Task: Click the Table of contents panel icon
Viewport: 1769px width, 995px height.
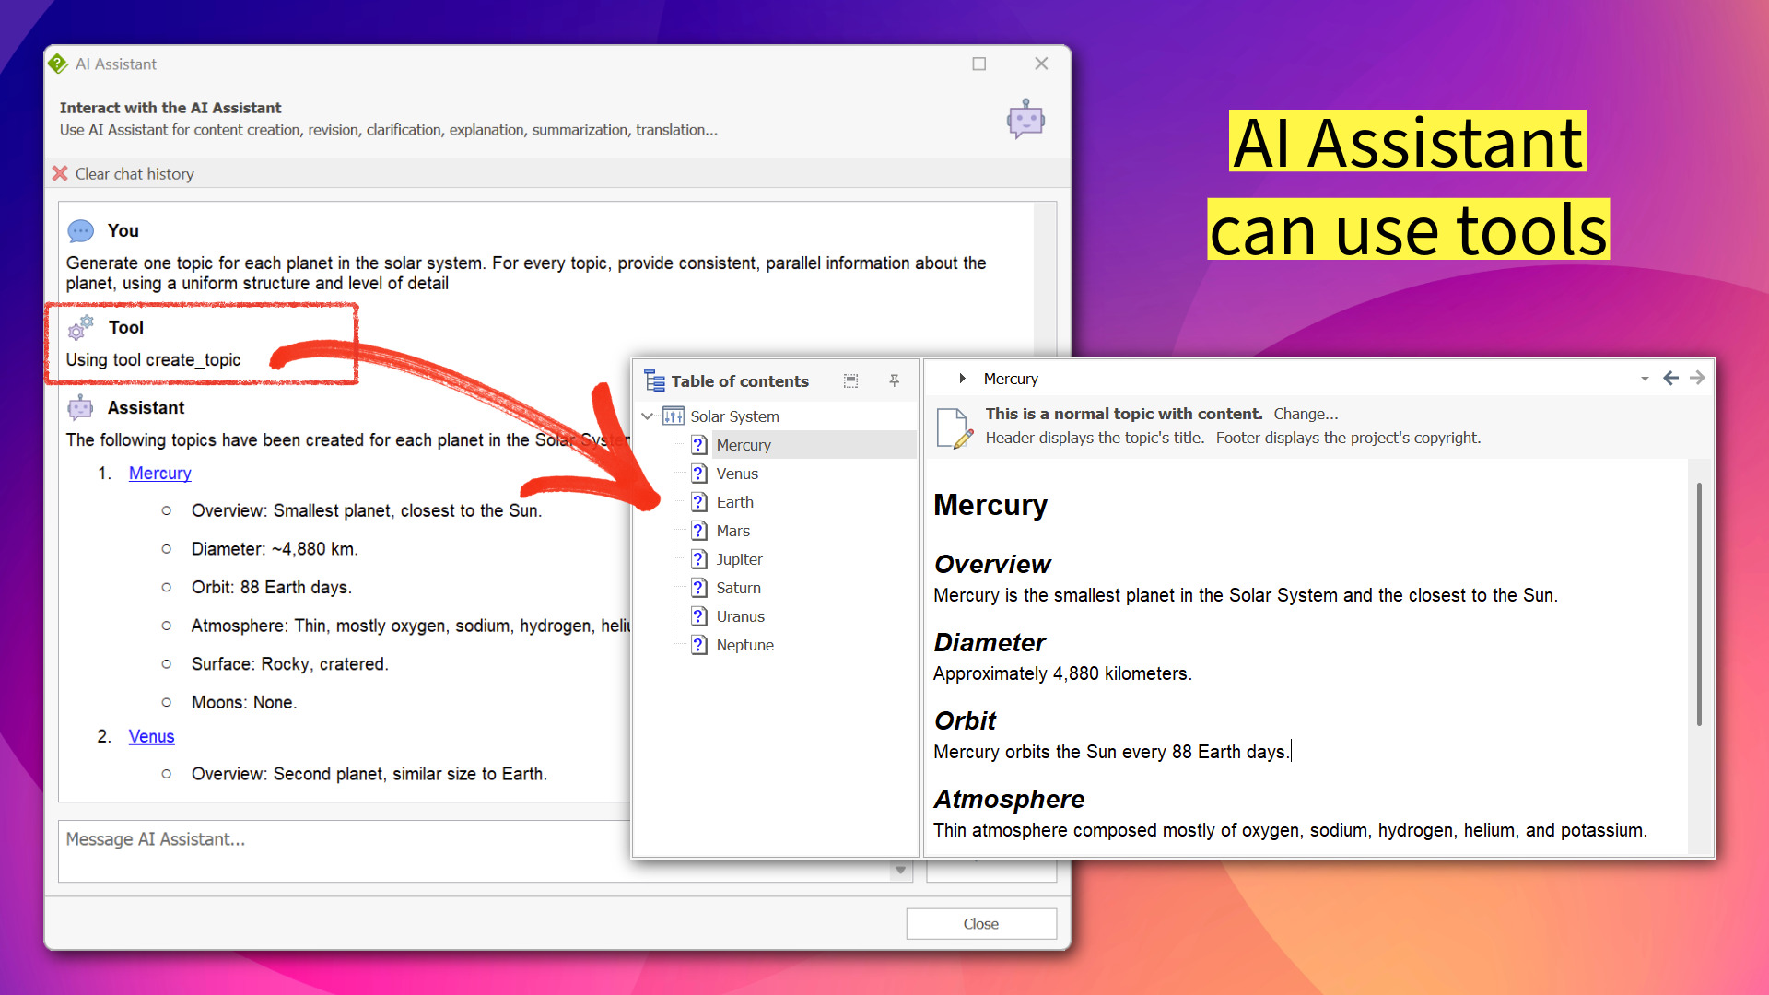Action: pyautogui.click(x=654, y=380)
